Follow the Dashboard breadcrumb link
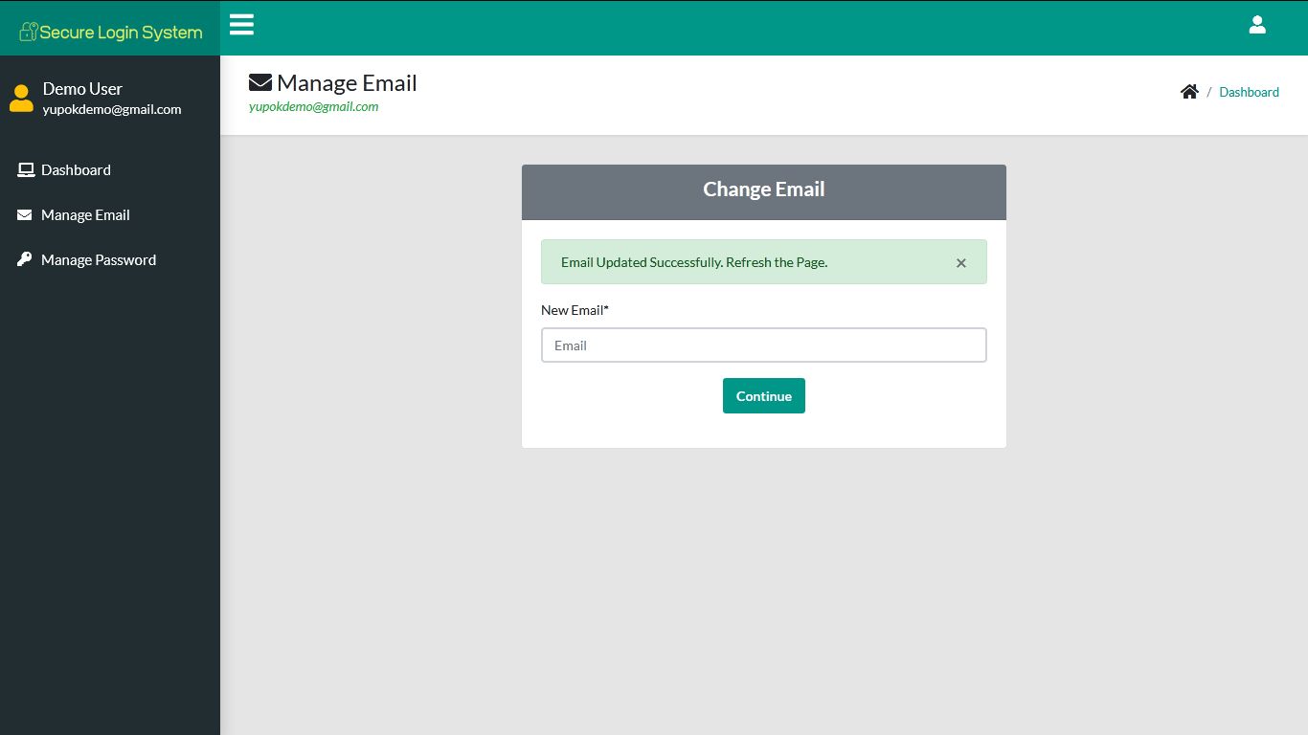Image resolution: width=1308 pixels, height=735 pixels. (x=1249, y=92)
